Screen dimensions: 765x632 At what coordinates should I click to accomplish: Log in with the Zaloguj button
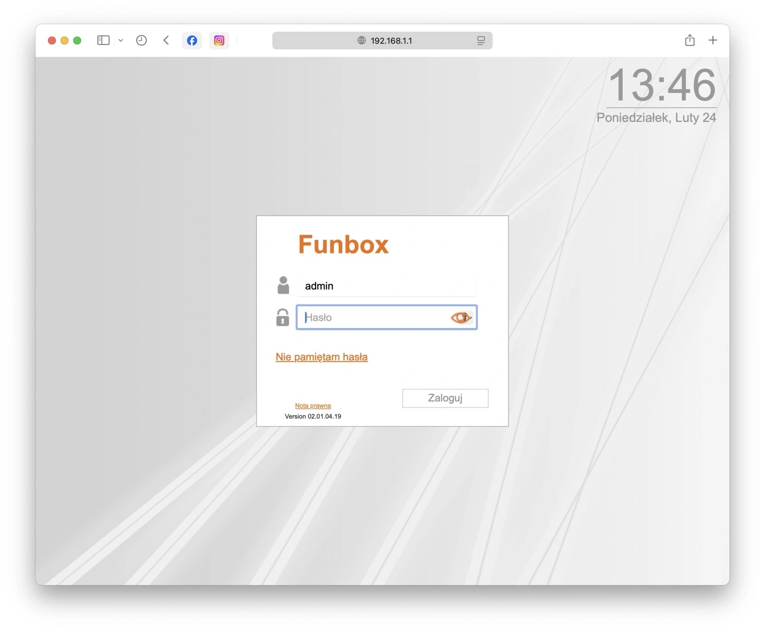tap(445, 398)
